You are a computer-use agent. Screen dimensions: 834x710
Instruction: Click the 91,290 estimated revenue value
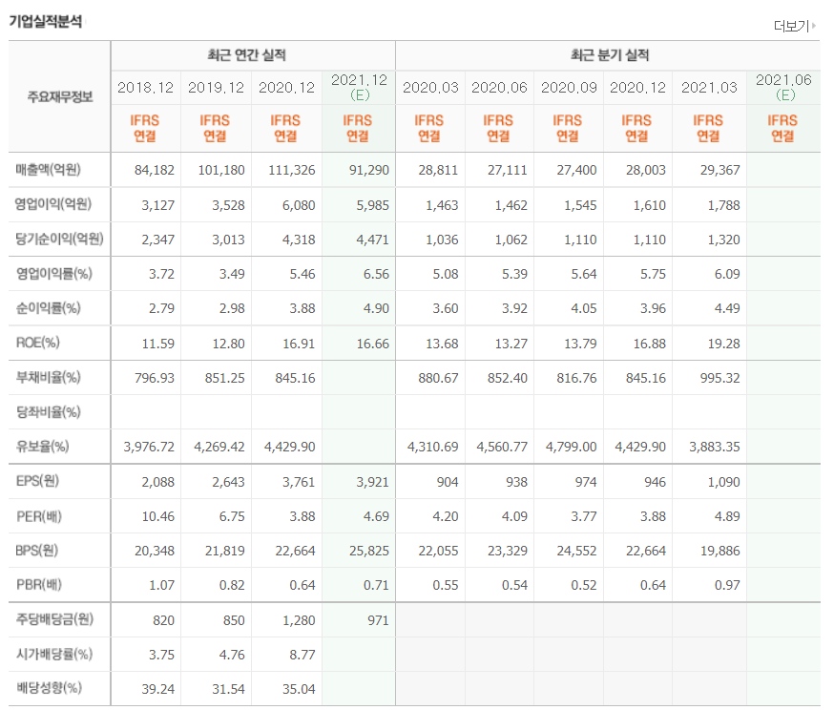(x=369, y=170)
